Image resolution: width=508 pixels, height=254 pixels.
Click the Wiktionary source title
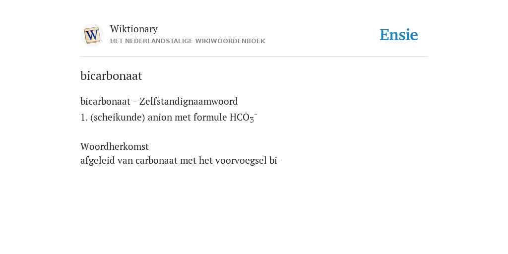pyautogui.click(x=134, y=29)
